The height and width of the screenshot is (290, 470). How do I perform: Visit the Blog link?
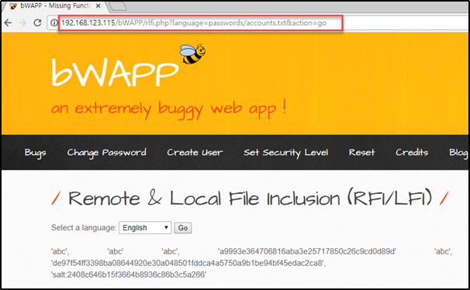458,153
